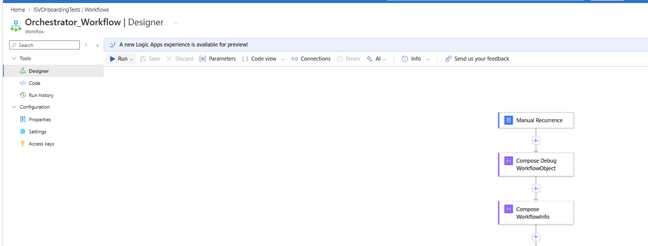Image resolution: width=648 pixels, height=246 pixels.
Task: Add step below Compose WorkflowInfo
Action: [x=536, y=236]
